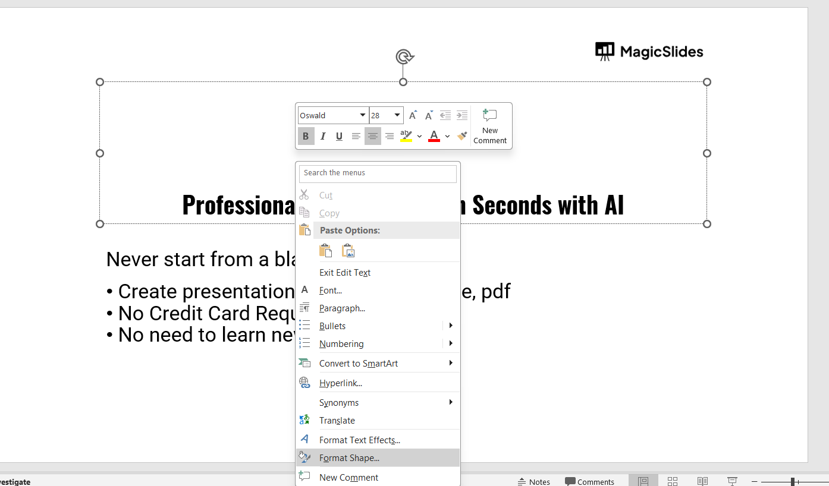Click the 'Seconds with AI' title text
The image size is (829, 486).
tap(548, 205)
